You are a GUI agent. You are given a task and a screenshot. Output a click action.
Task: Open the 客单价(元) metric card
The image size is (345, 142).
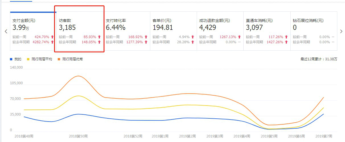pyautogui.click(x=173, y=31)
